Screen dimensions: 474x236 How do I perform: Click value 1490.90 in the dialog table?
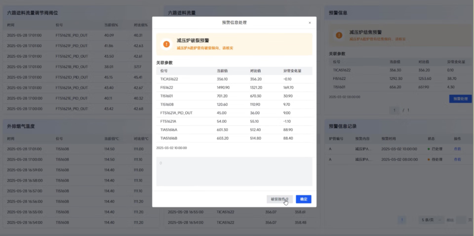click(x=223, y=88)
